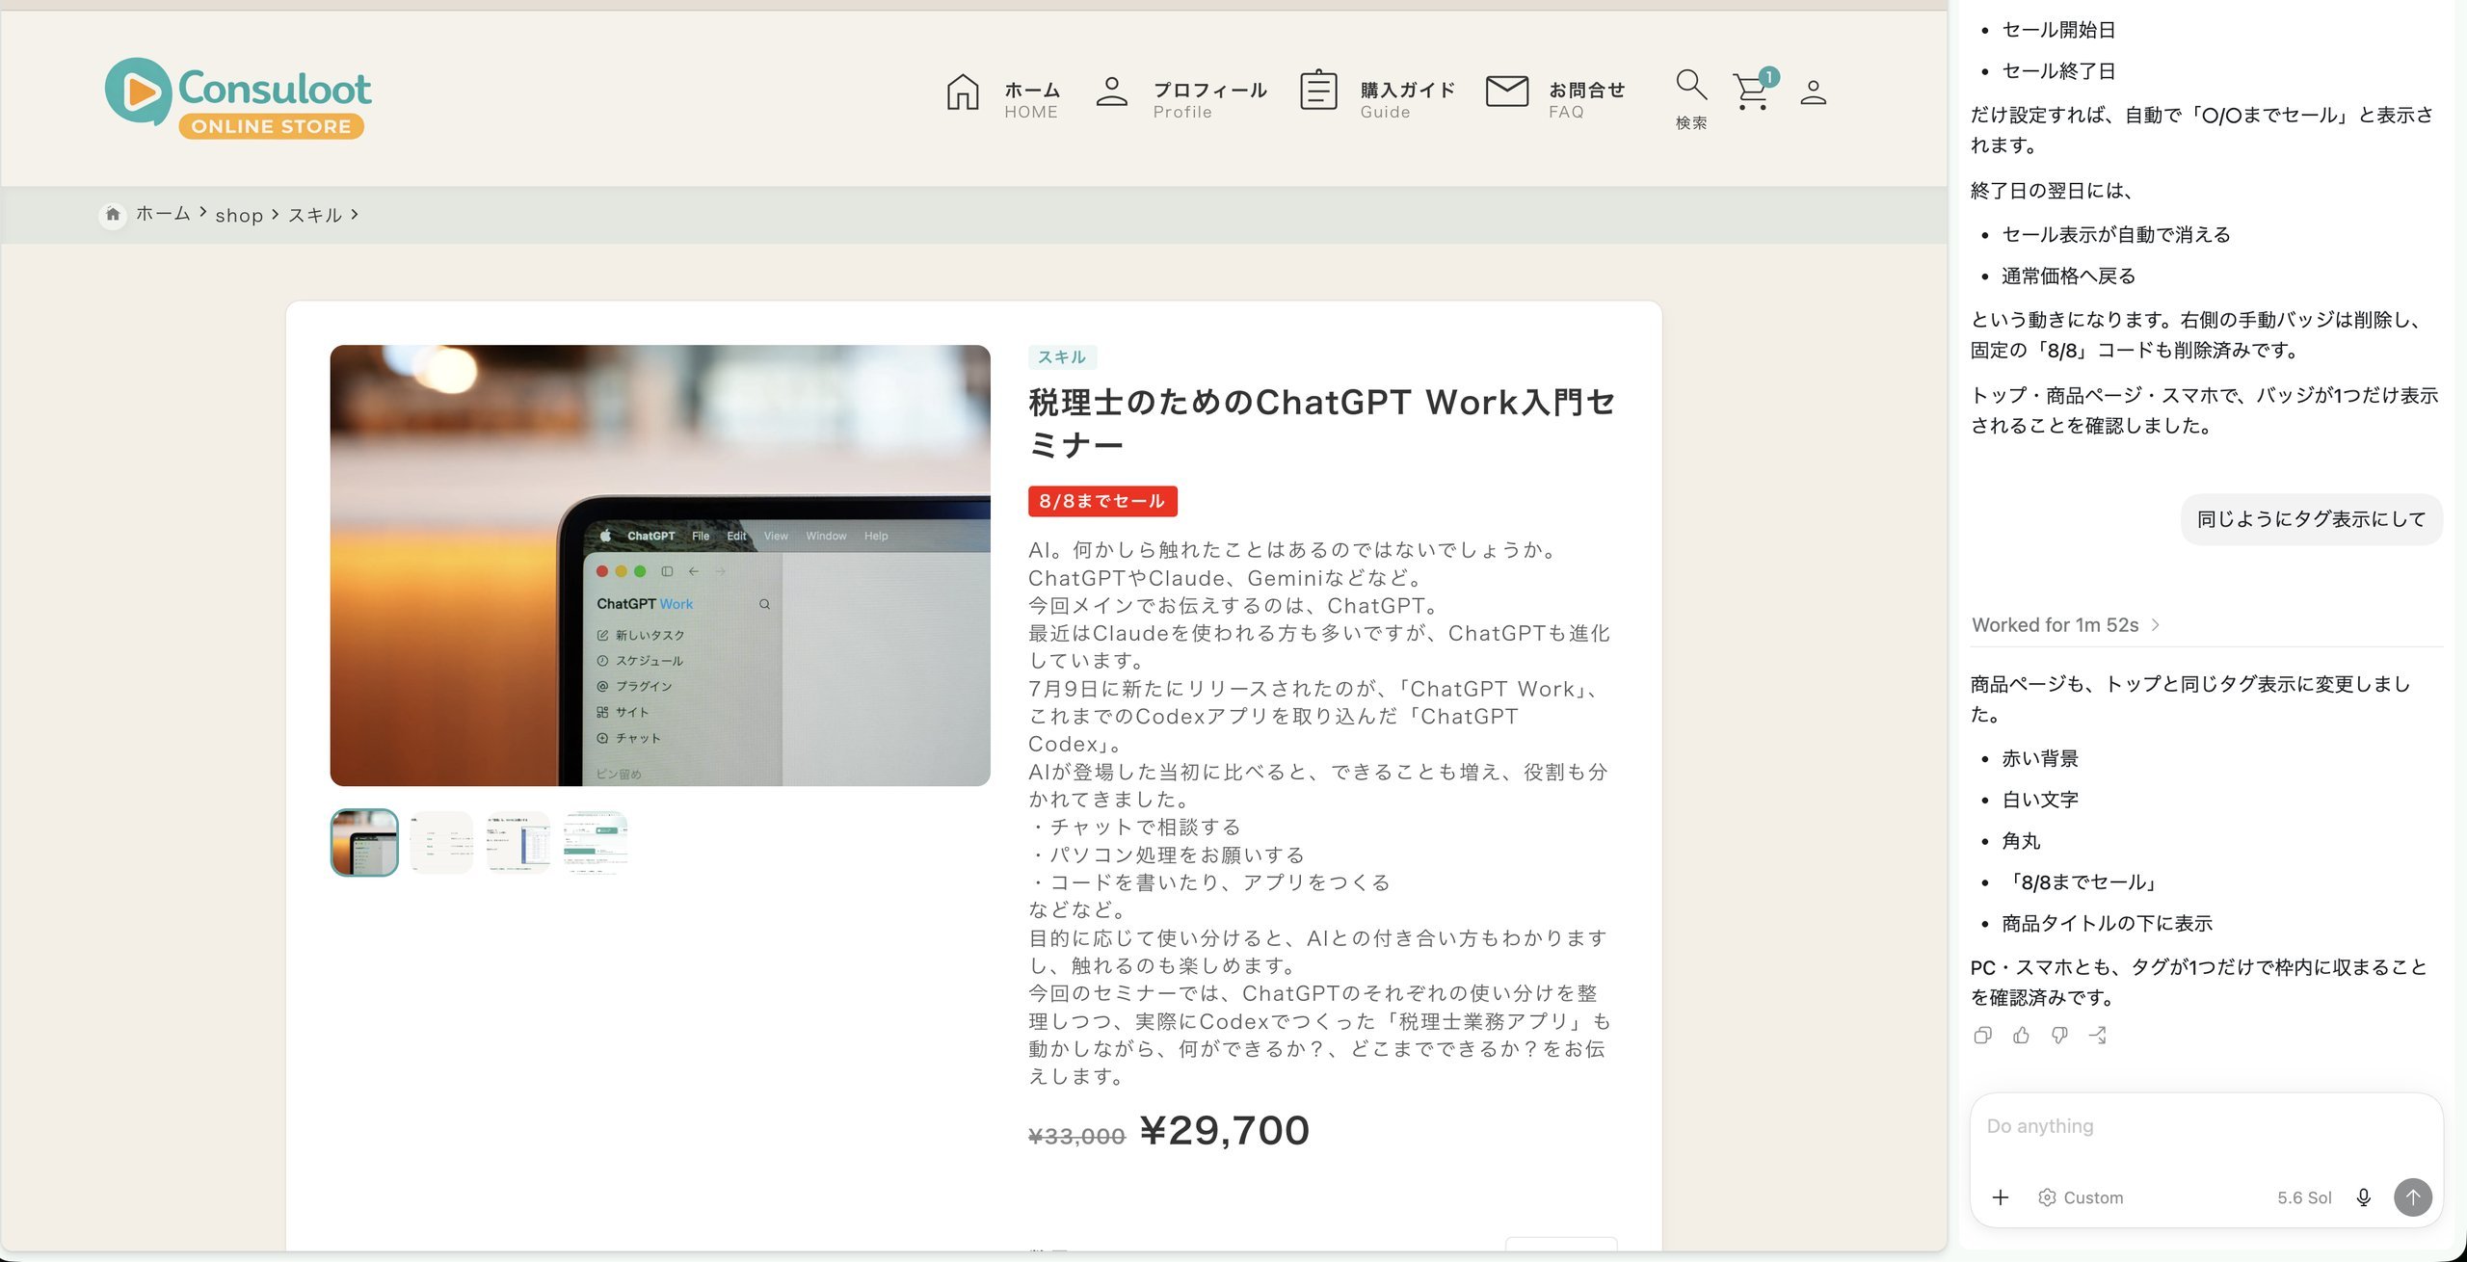Click the breadcrumb home icon
Viewport: 2467px width, 1262px height.
coord(113,214)
